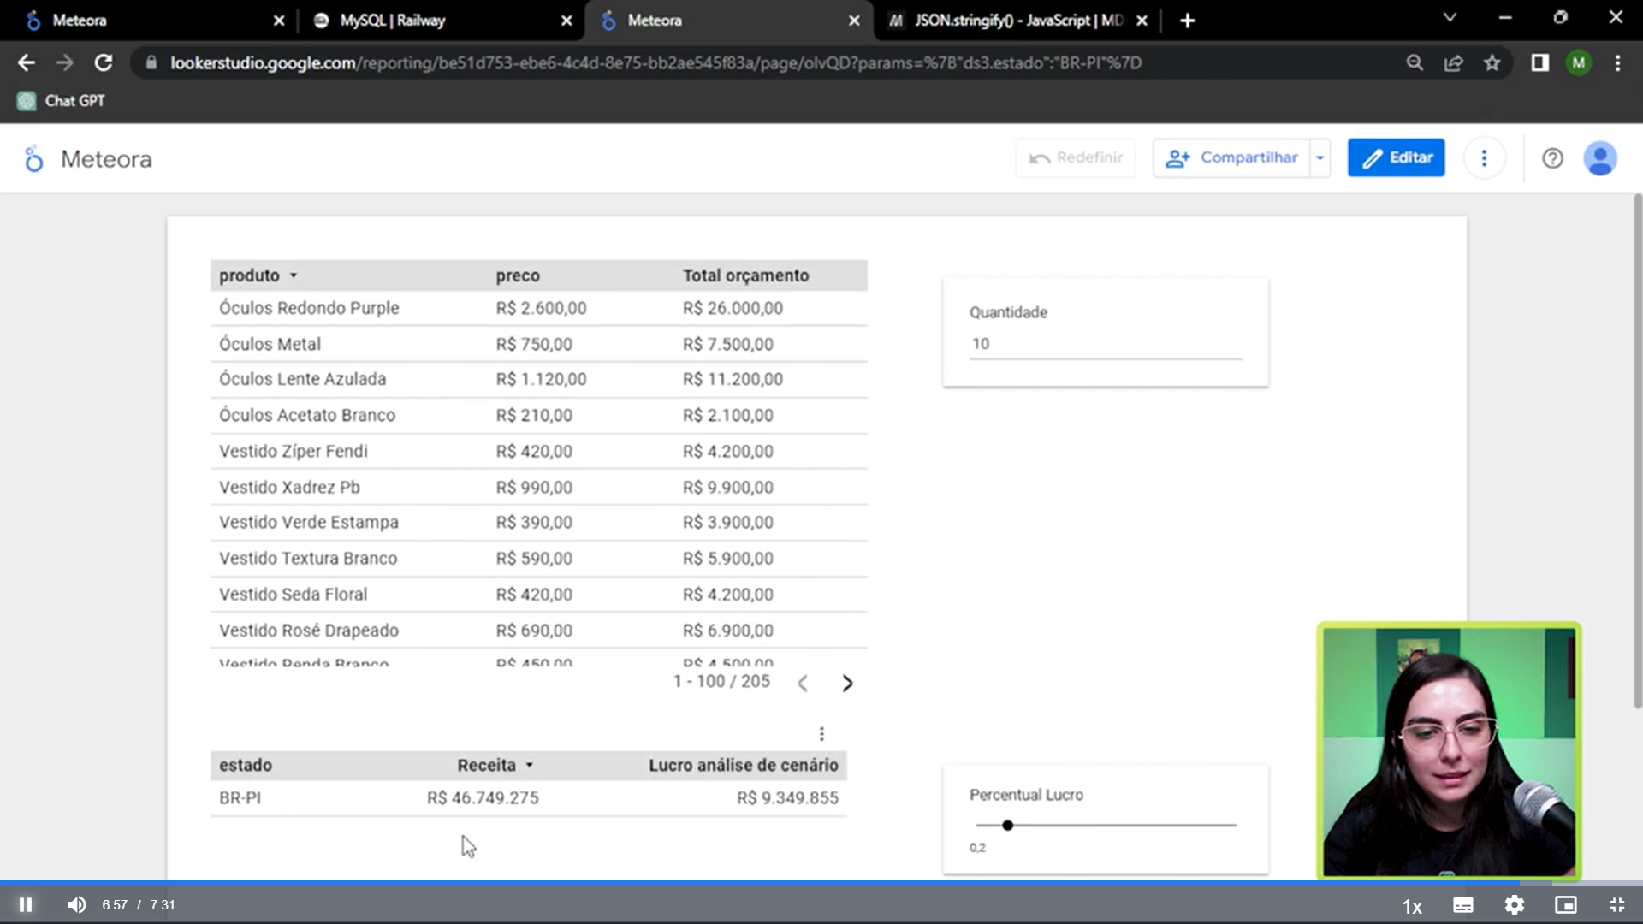
Task: Enable picture-in-picture mode
Action: (x=1566, y=905)
